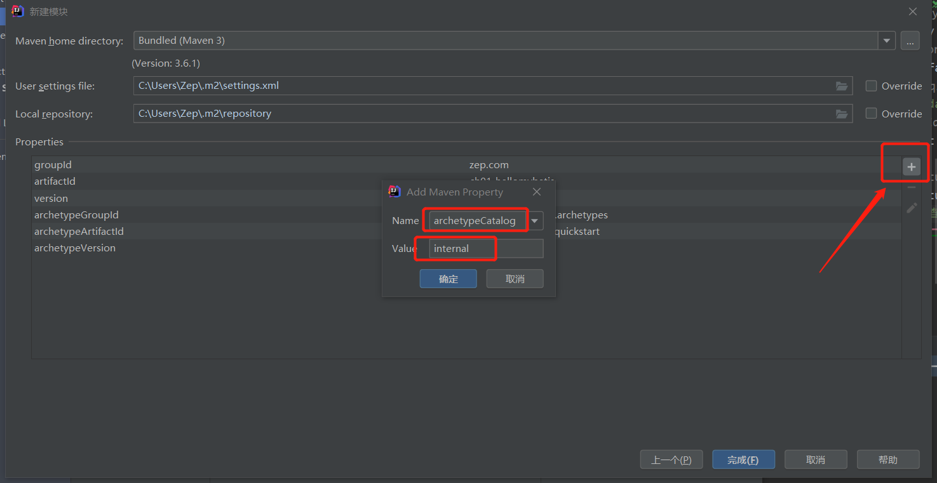This screenshot has height=483, width=937.
Task: Click the minus icon to remove a property
Action: point(911,187)
